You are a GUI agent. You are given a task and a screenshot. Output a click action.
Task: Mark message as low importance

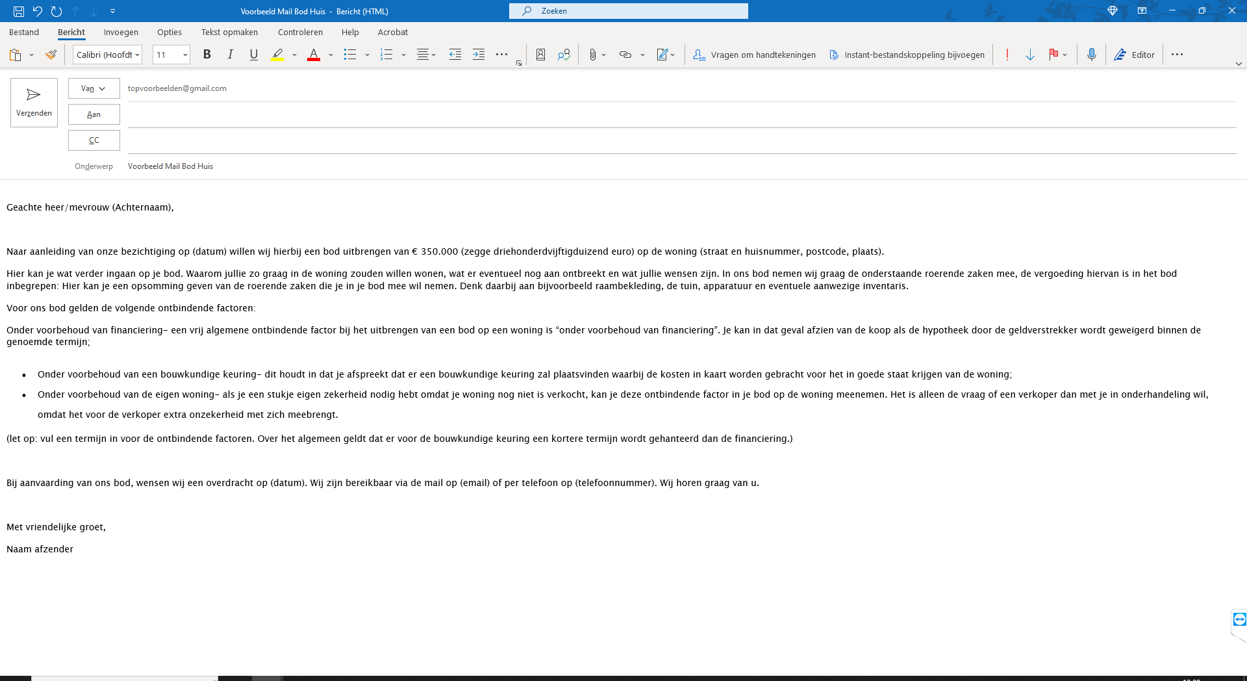pyautogui.click(x=1030, y=55)
